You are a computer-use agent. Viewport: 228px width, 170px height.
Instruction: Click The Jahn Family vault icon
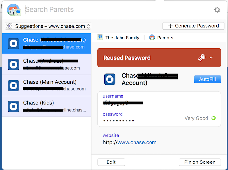100,38
